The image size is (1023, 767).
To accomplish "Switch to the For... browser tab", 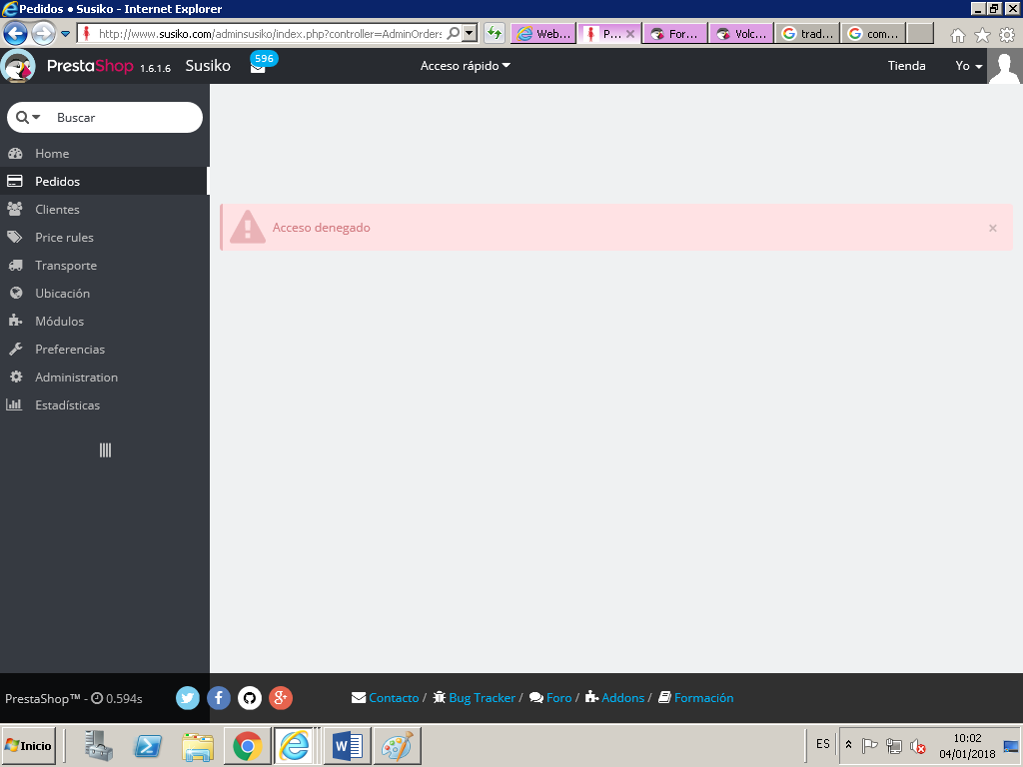I will click(x=676, y=33).
